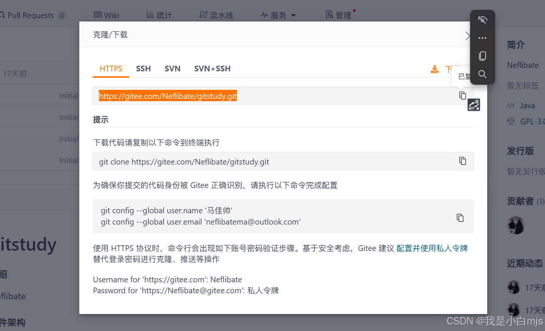This screenshot has height=331, width=545.
Task: Switch to the SVN+SSH tab
Action: 212,69
